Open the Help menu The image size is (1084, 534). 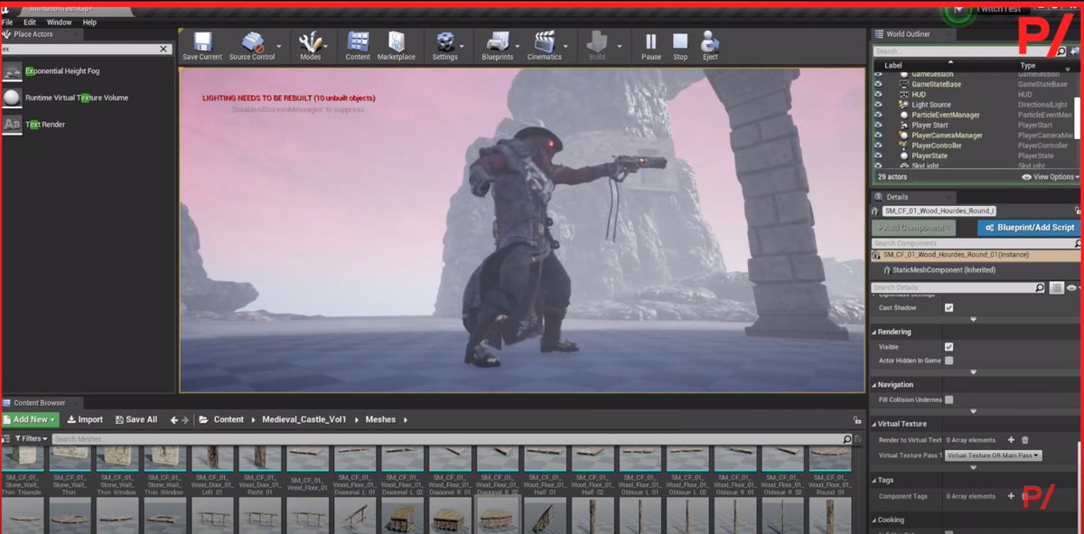coord(89,22)
